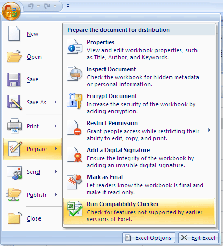Expand the Restrict Permission submenu arrow
Image resolution: width=223 pixels, height=246 pixels.
coord(209,130)
